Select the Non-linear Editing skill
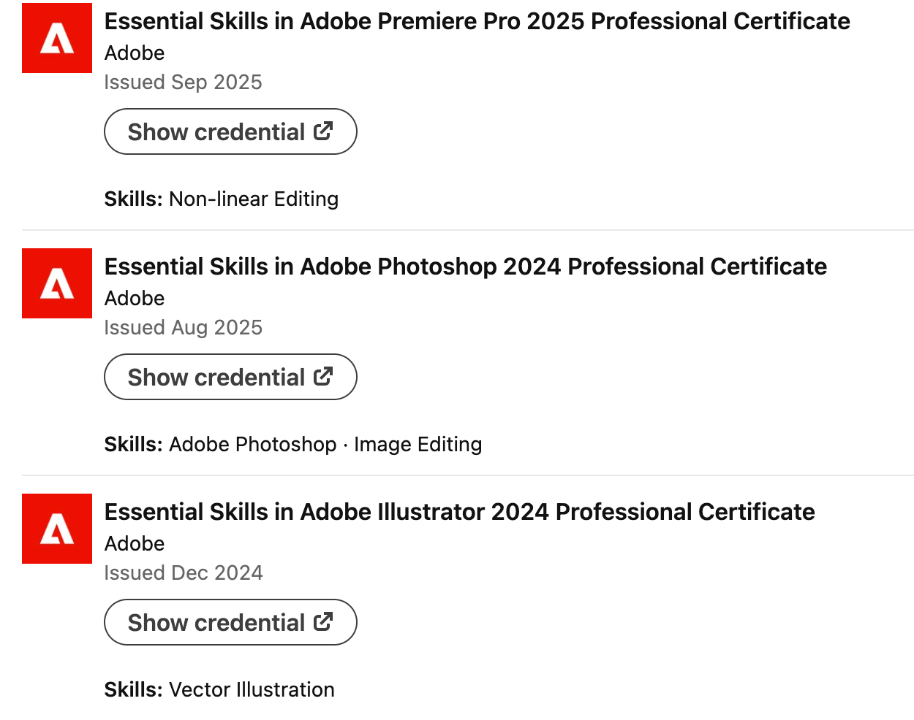 pyautogui.click(x=253, y=199)
